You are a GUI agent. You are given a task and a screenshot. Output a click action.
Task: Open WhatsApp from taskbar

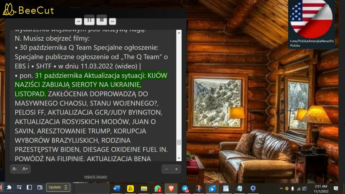(158, 188)
